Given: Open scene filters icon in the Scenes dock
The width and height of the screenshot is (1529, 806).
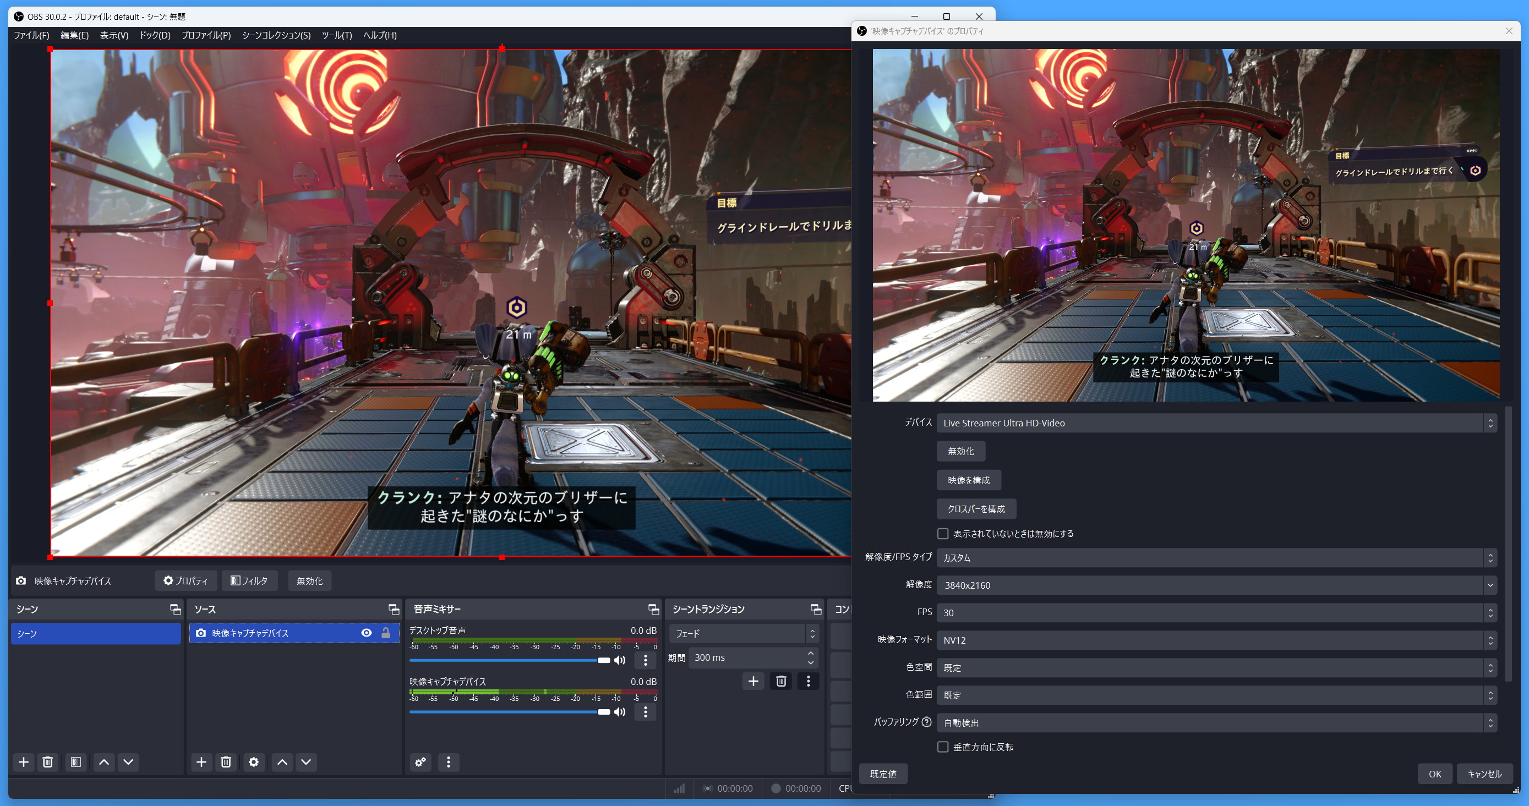Looking at the screenshot, I should 76,762.
